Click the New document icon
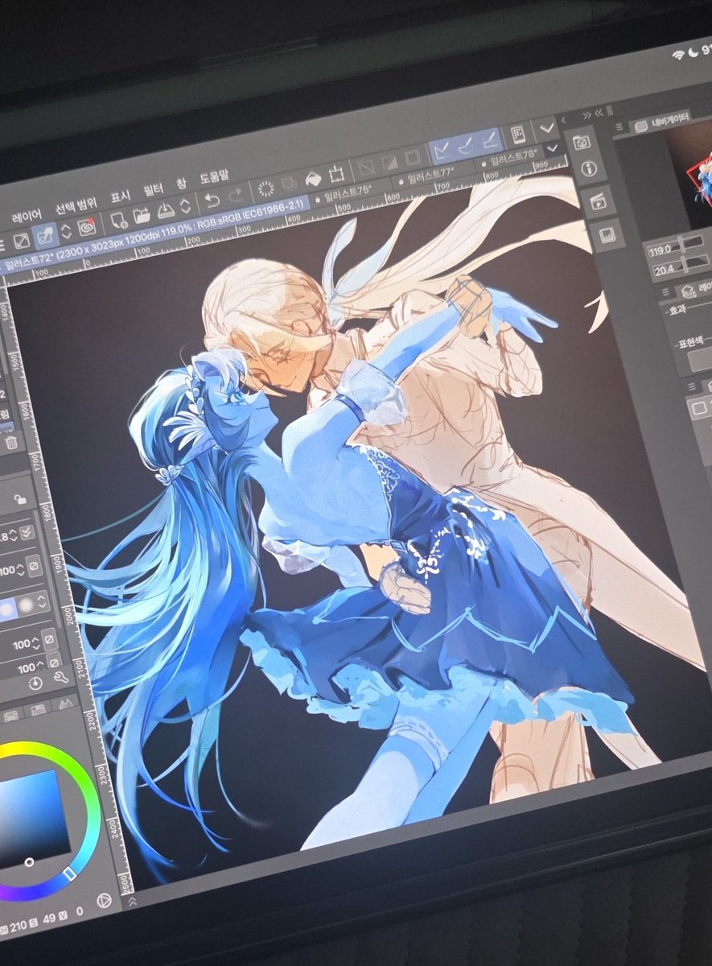The image size is (712, 966). point(118,220)
